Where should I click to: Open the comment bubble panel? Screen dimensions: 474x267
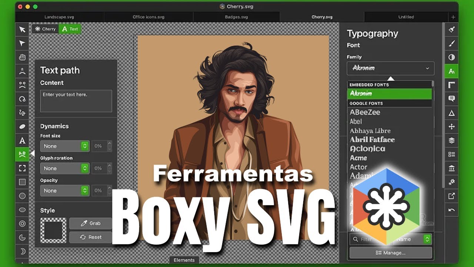(451, 99)
